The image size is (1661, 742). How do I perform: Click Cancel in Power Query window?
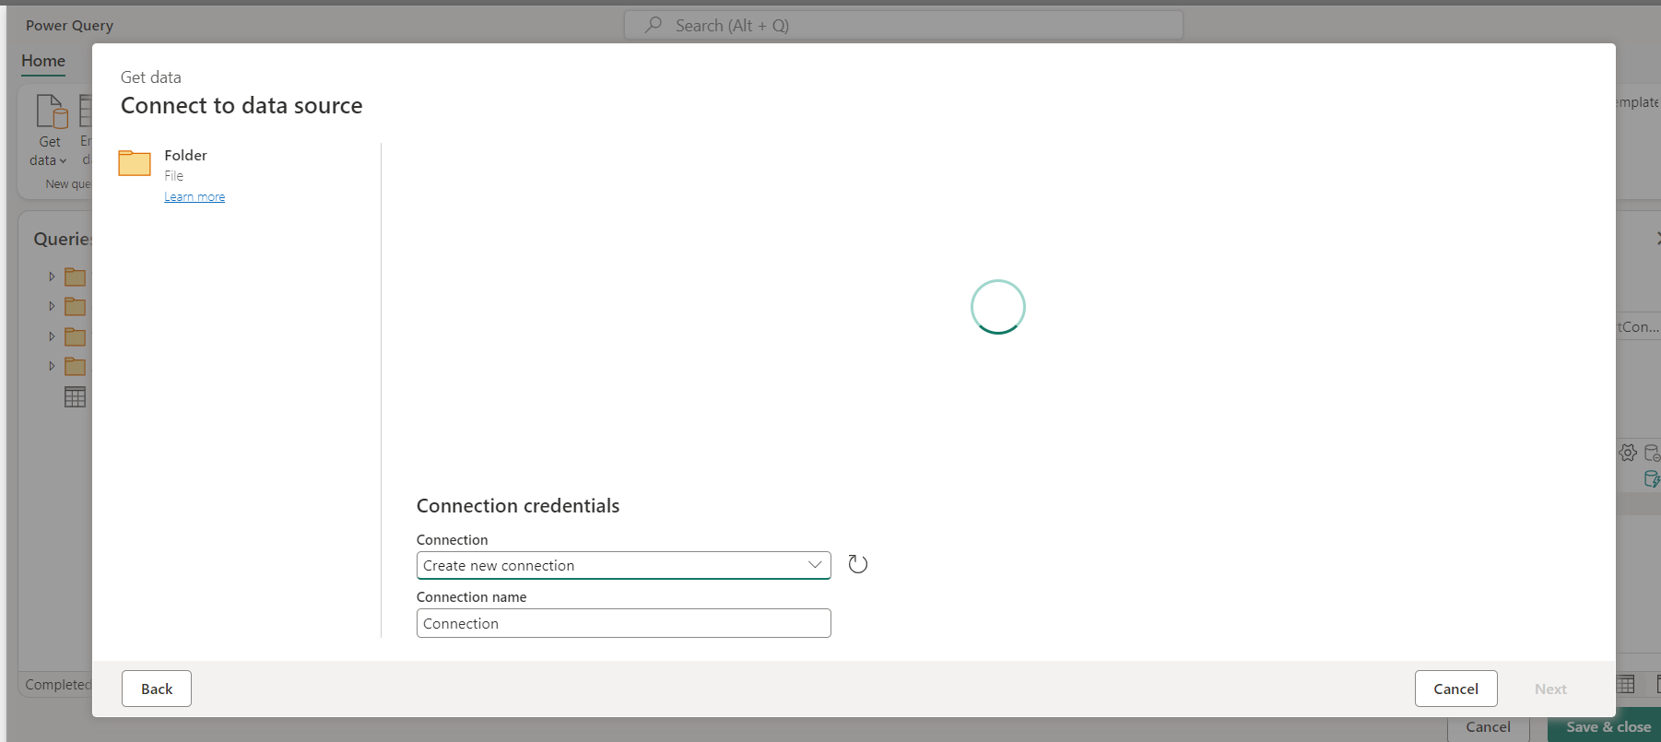click(1488, 726)
